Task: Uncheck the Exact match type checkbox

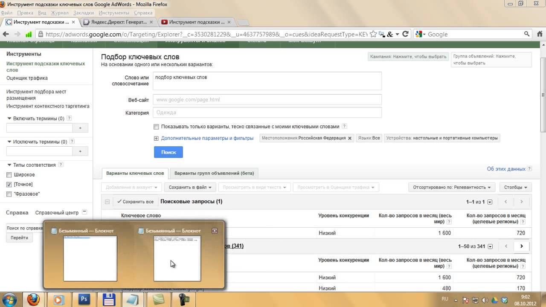Action: point(9,185)
